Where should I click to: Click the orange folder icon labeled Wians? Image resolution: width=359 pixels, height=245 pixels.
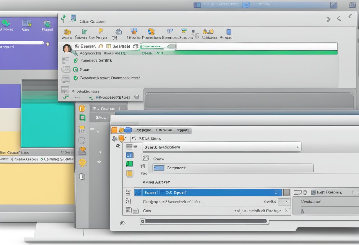point(67,32)
